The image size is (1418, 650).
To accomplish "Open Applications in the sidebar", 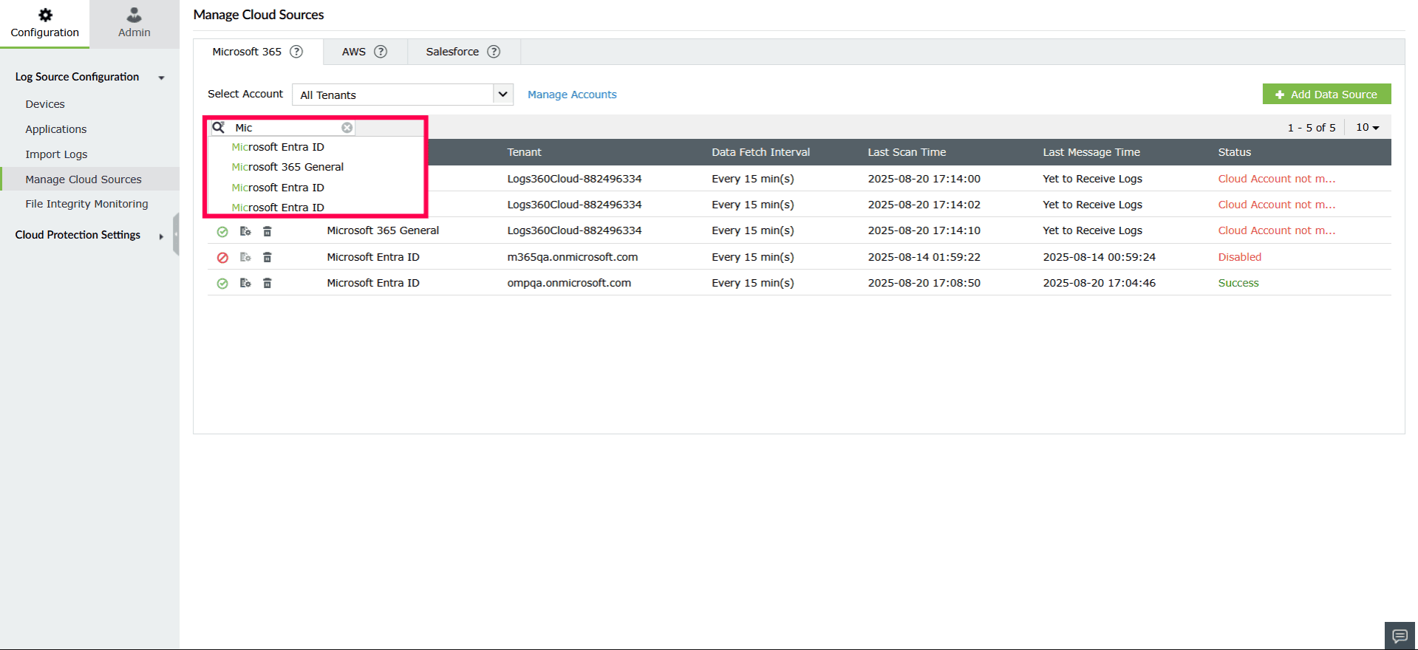I will tap(56, 129).
